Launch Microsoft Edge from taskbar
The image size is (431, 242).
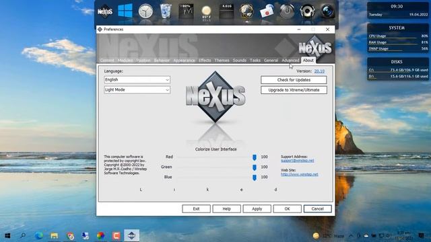[39, 235]
